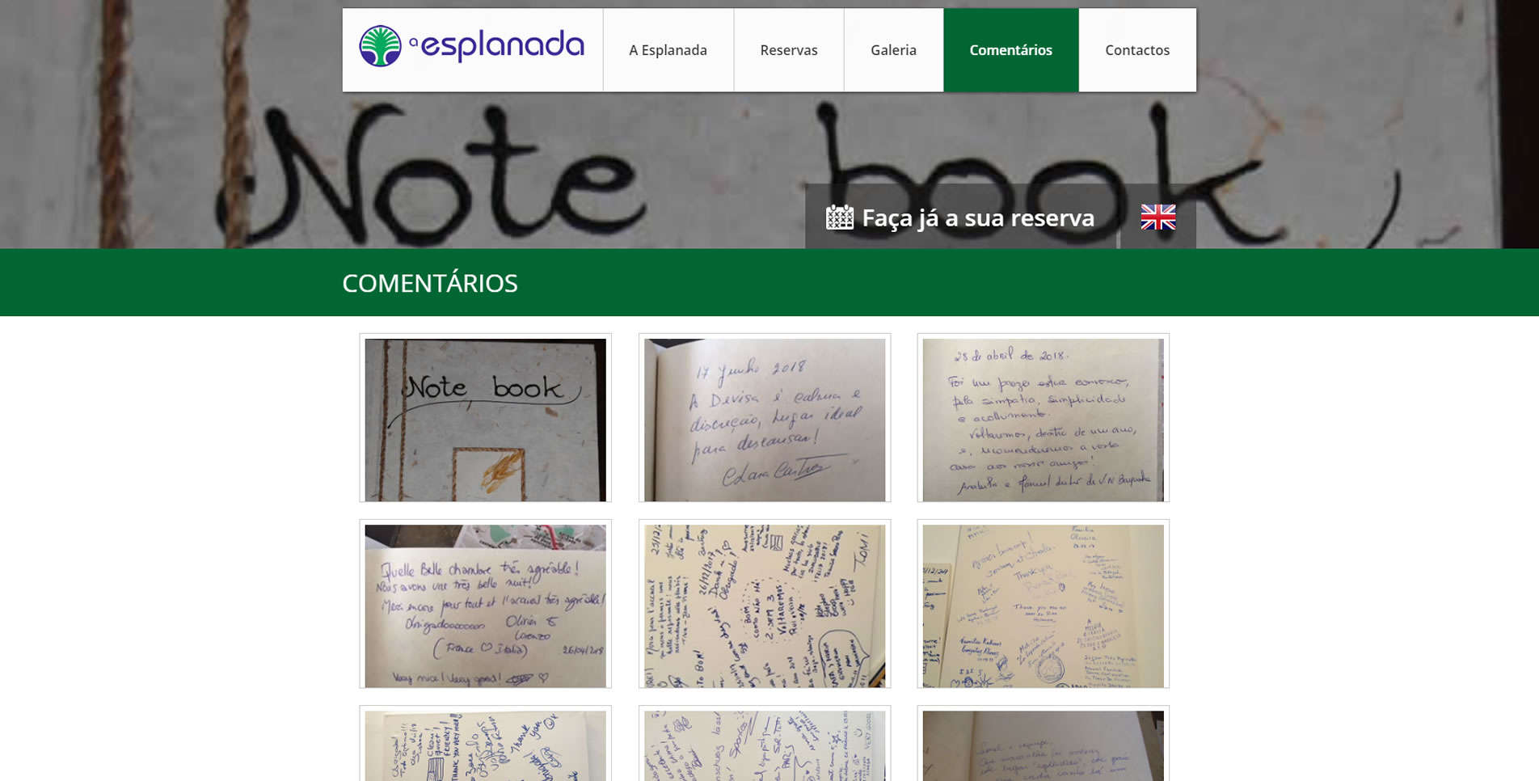
Task: Switch language with the UK flag icon
Action: 1157,217
